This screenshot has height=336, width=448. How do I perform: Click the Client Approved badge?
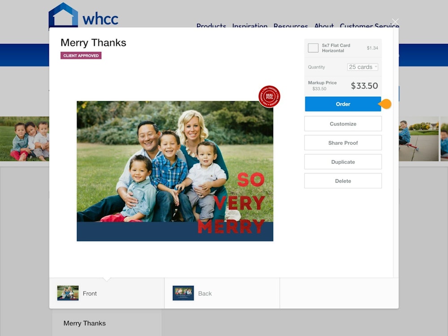(x=81, y=56)
